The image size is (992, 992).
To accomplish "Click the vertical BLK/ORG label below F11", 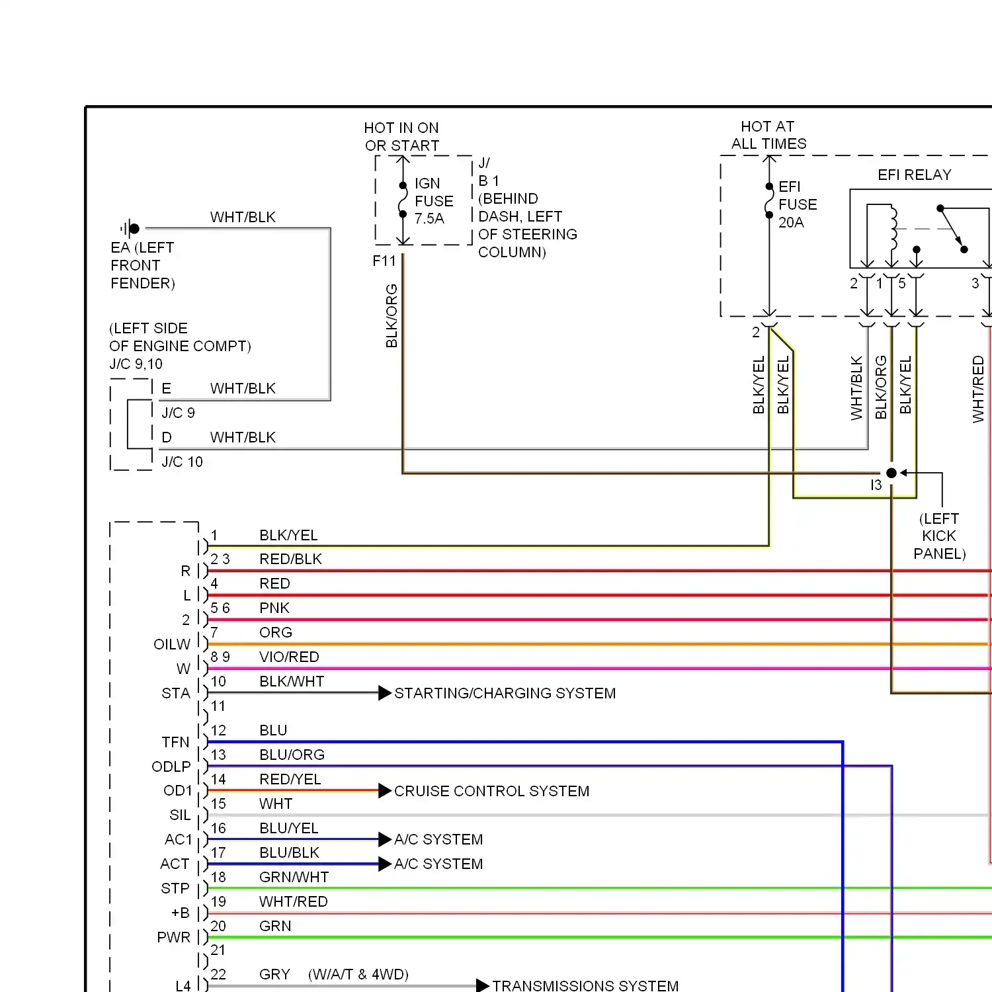I will (392, 316).
